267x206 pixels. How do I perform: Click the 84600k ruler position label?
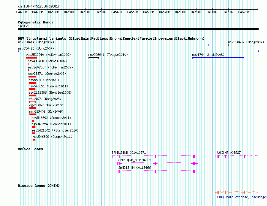(212, 12)
